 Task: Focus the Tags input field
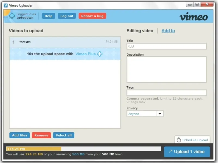coord(166,93)
